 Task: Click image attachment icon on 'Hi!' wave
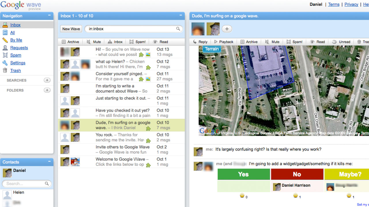(148, 55)
